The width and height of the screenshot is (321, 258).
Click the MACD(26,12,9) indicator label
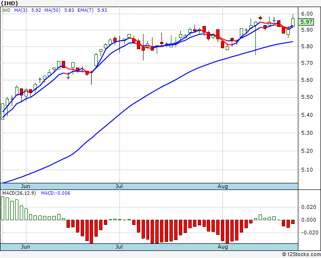(19, 193)
